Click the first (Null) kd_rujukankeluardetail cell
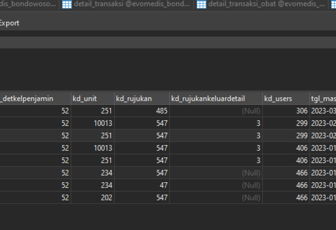The image size is (336, 230). pos(216,111)
